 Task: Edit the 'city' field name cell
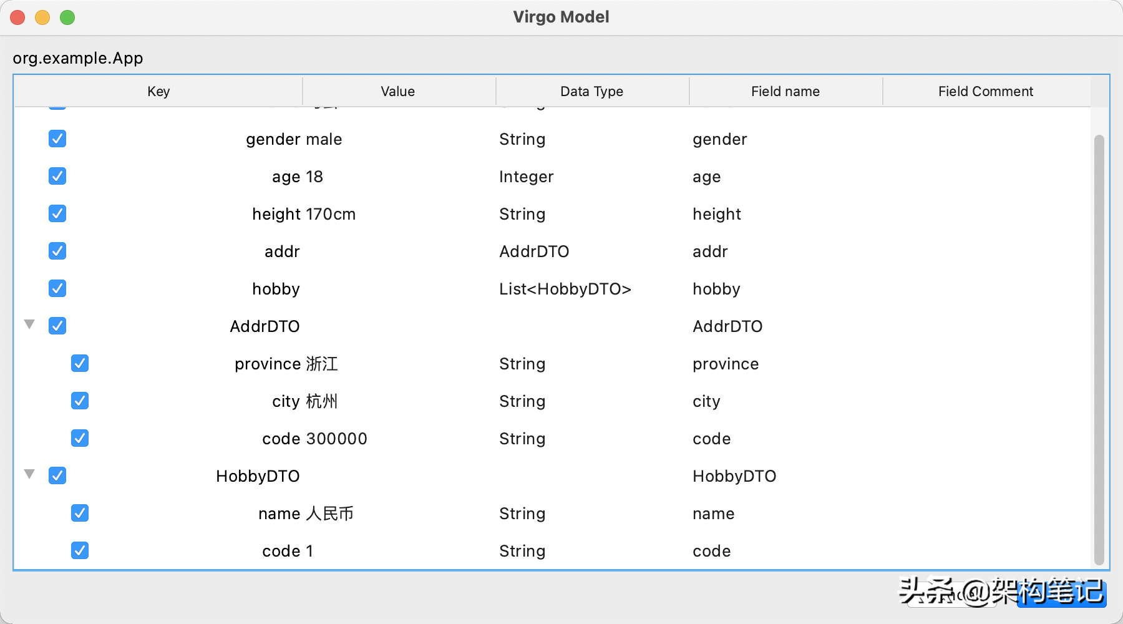[x=706, y=401]
